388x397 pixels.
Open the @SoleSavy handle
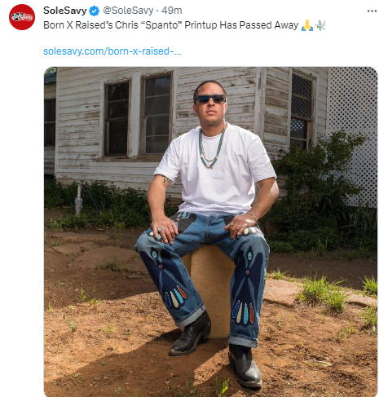tap(128, 11)
